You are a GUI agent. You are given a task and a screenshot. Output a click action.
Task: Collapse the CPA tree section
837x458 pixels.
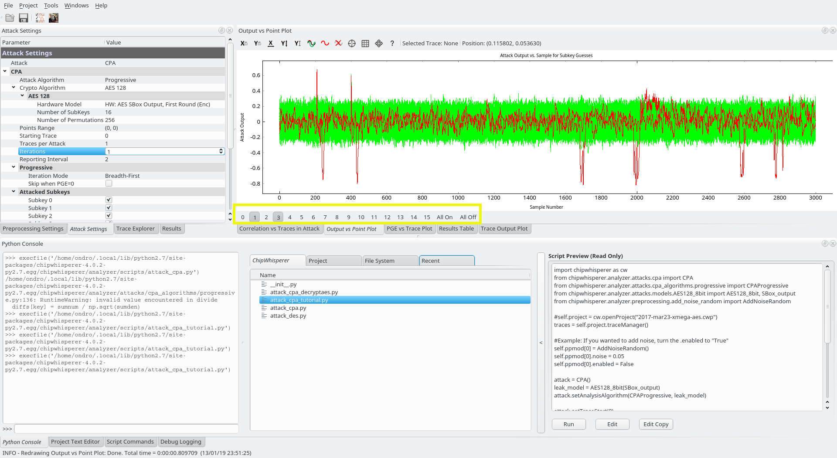(x=5, y=71)
